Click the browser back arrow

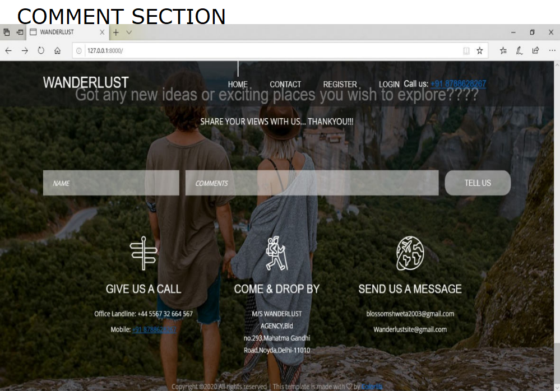[x=8, y=50]
